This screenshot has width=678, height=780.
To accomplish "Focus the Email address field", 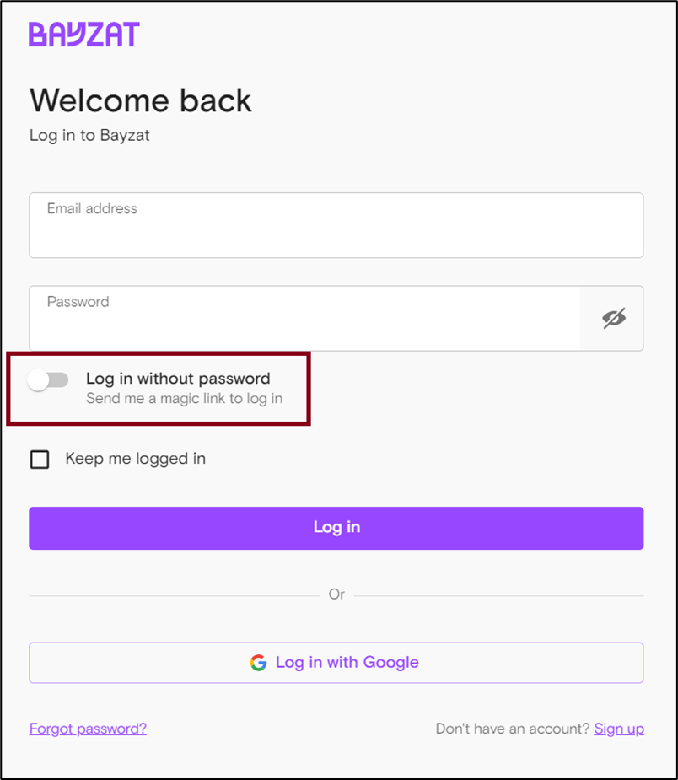I will click(336, 225).
